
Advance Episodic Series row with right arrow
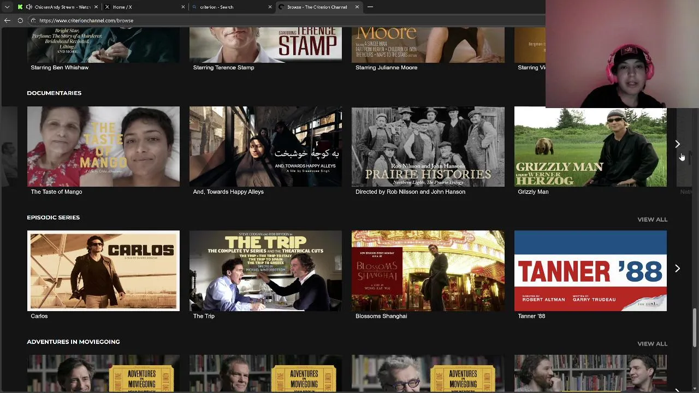(x=677, y=269)
